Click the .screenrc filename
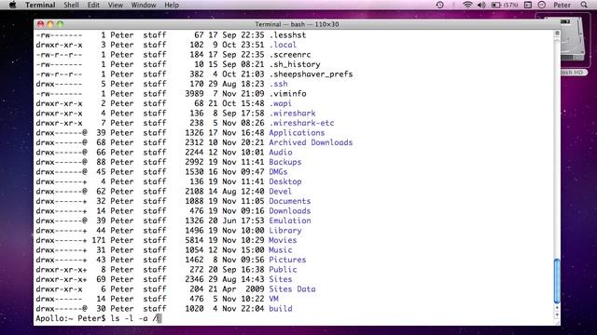Image resolution: width=597 pixels, height=335 pixels. point(290,54)
